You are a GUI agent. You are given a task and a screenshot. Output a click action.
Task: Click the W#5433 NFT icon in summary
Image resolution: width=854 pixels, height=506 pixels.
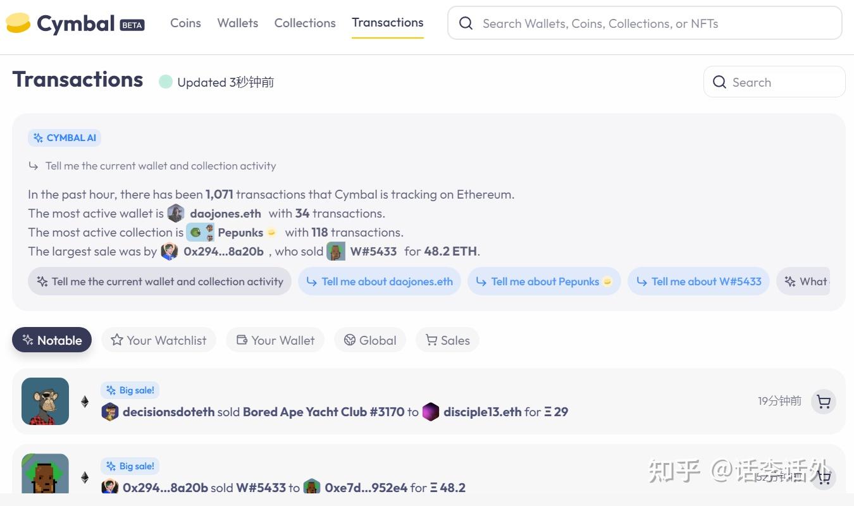coord(336,251)
